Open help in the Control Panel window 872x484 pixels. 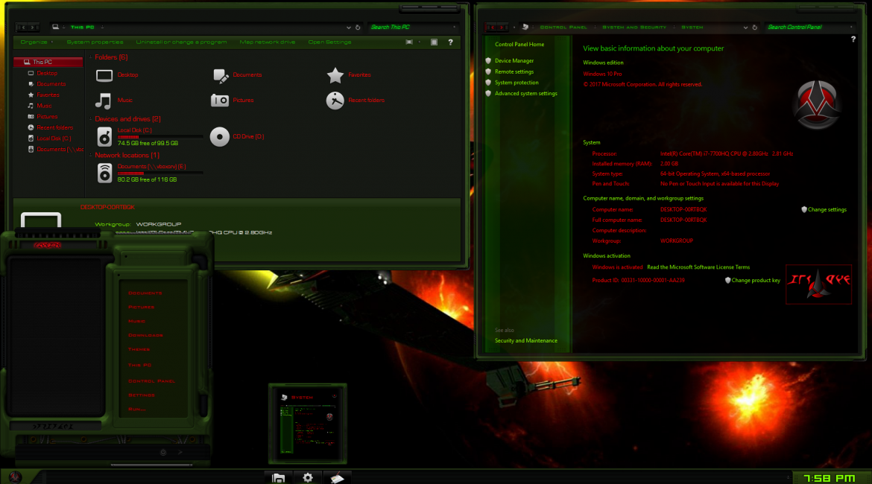tap(853, 39)
